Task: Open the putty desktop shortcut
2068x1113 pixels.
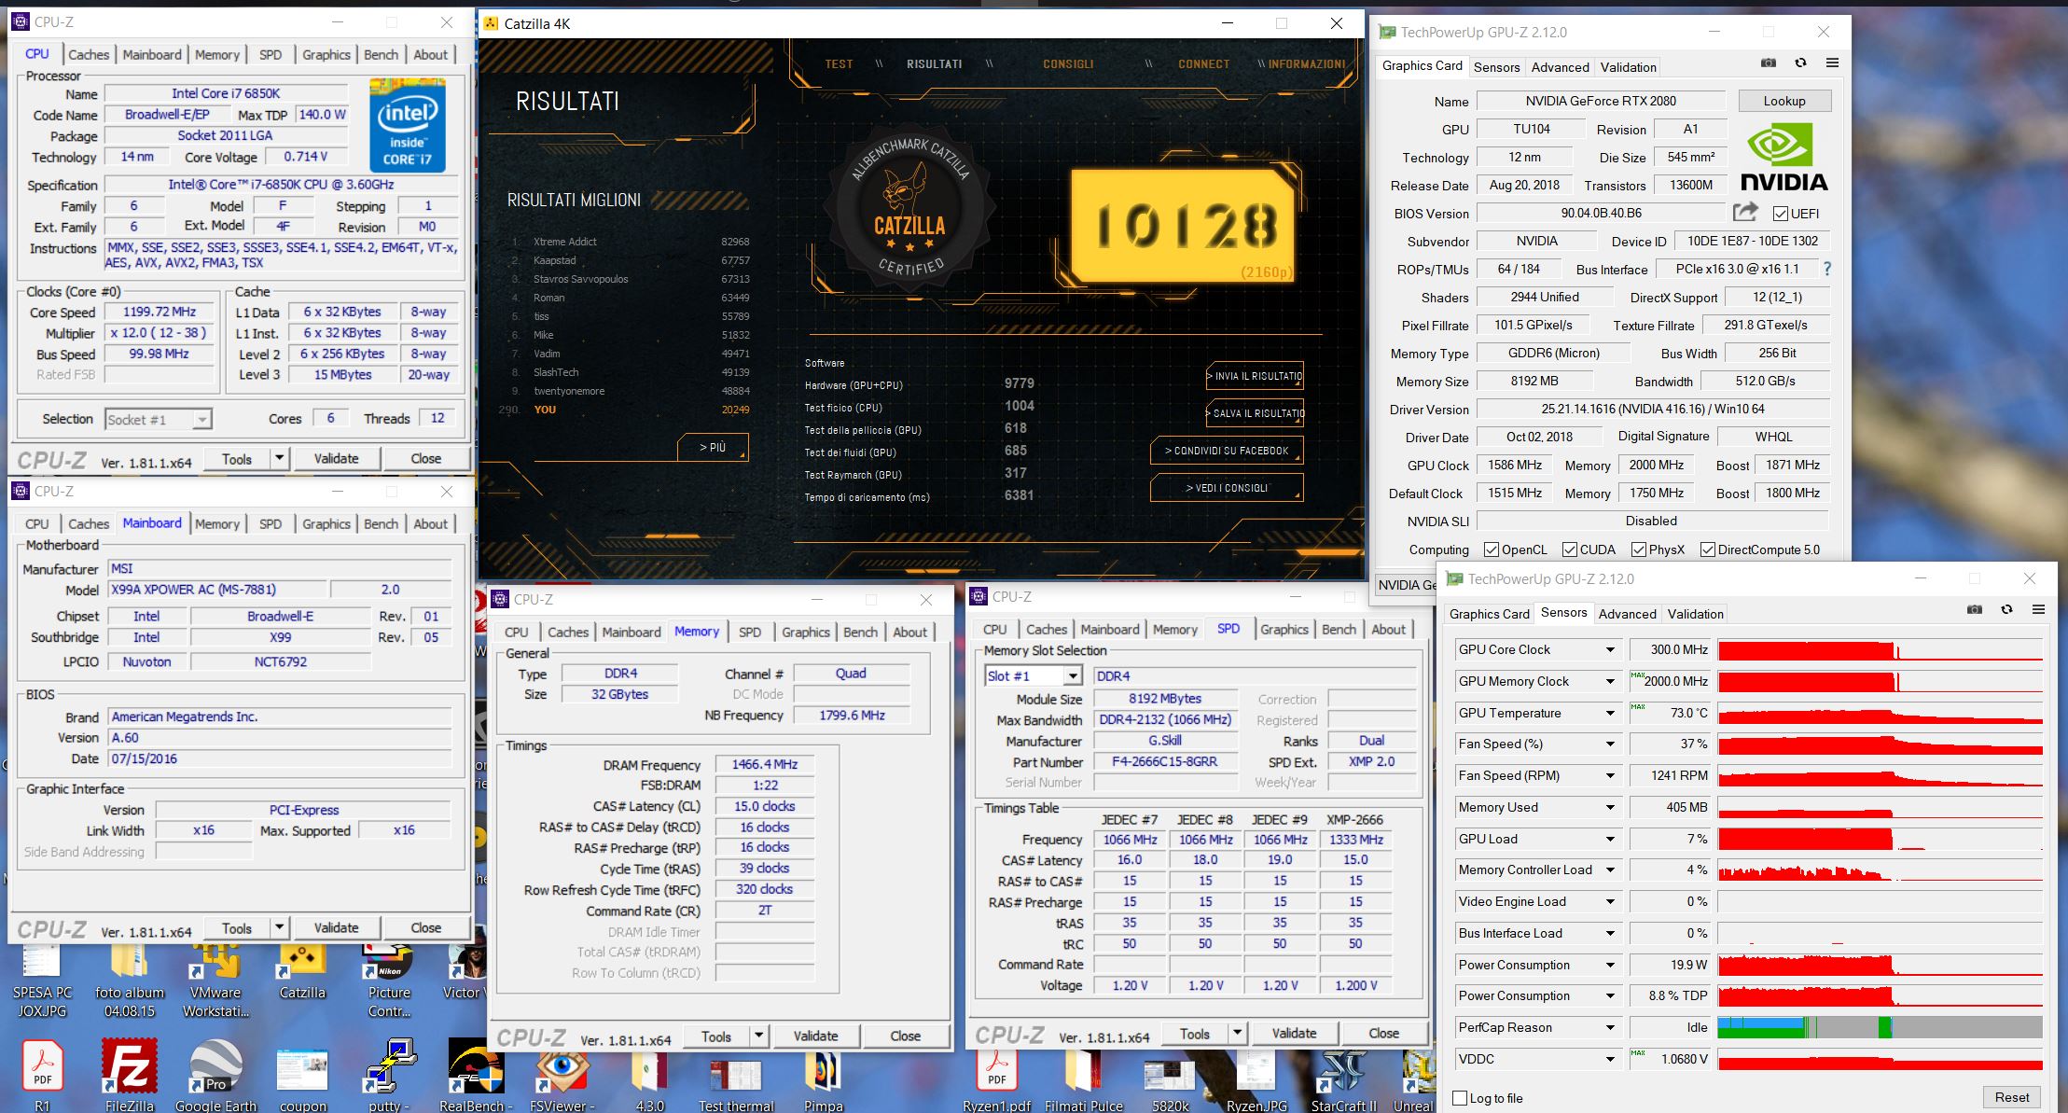Action: [389, 1075]
